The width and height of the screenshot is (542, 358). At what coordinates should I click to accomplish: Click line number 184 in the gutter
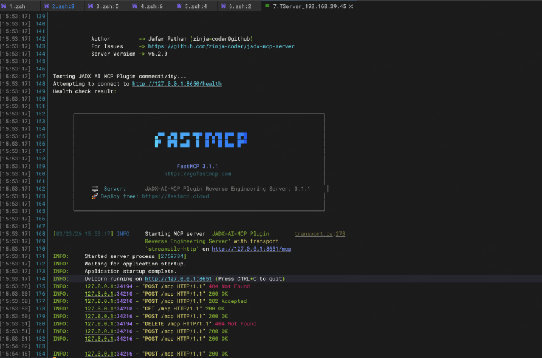point(40,354)
